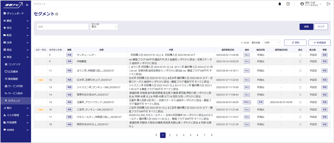Click the 新規登録 button

(x=319, y=43)
